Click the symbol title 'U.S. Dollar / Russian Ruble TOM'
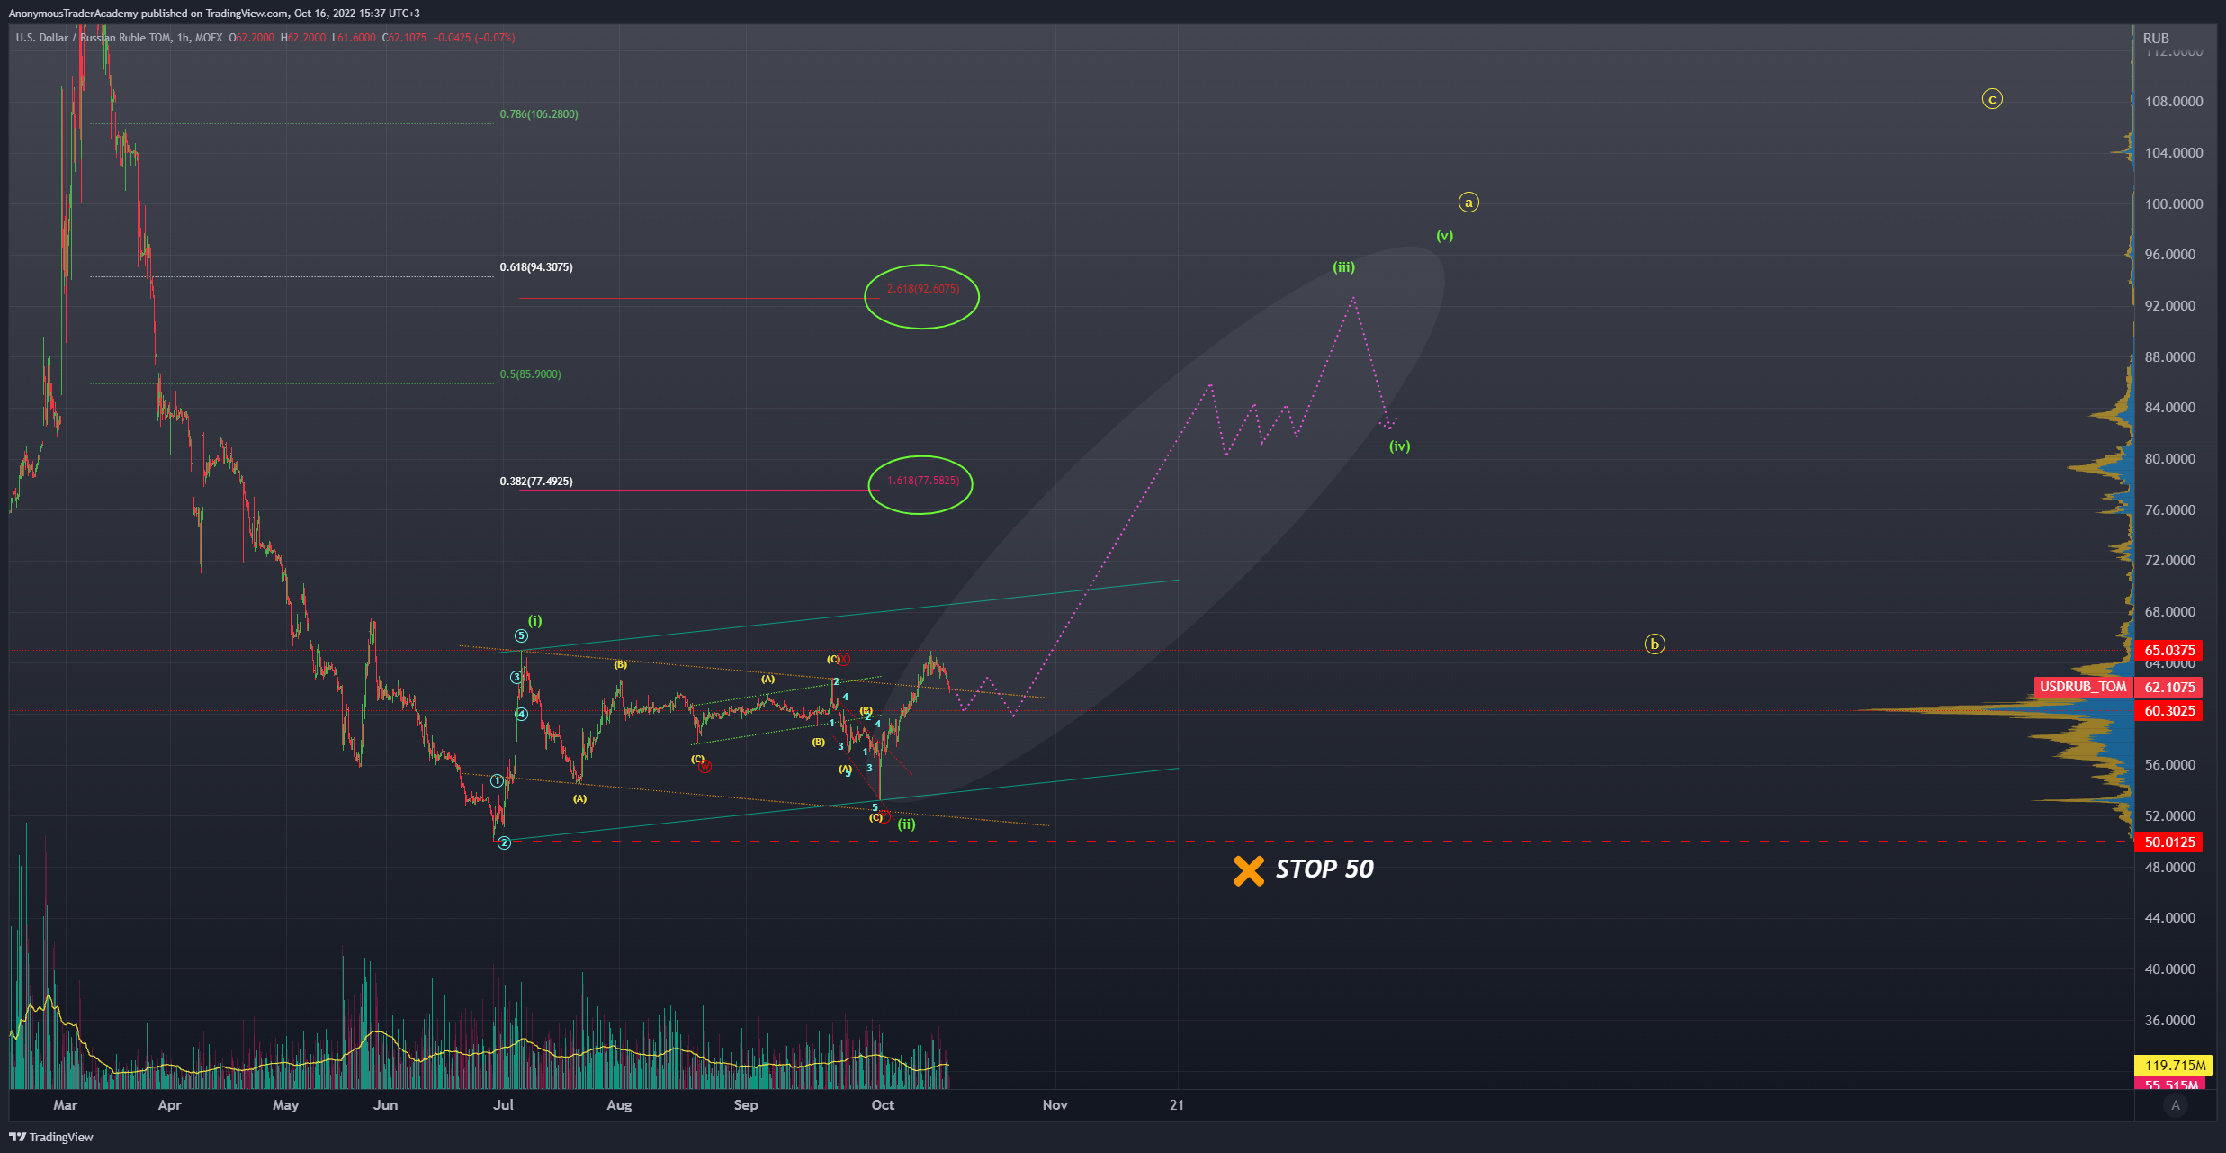Screen dimensions: 2226x1153 pyautogui.click(x=94, y=38)
